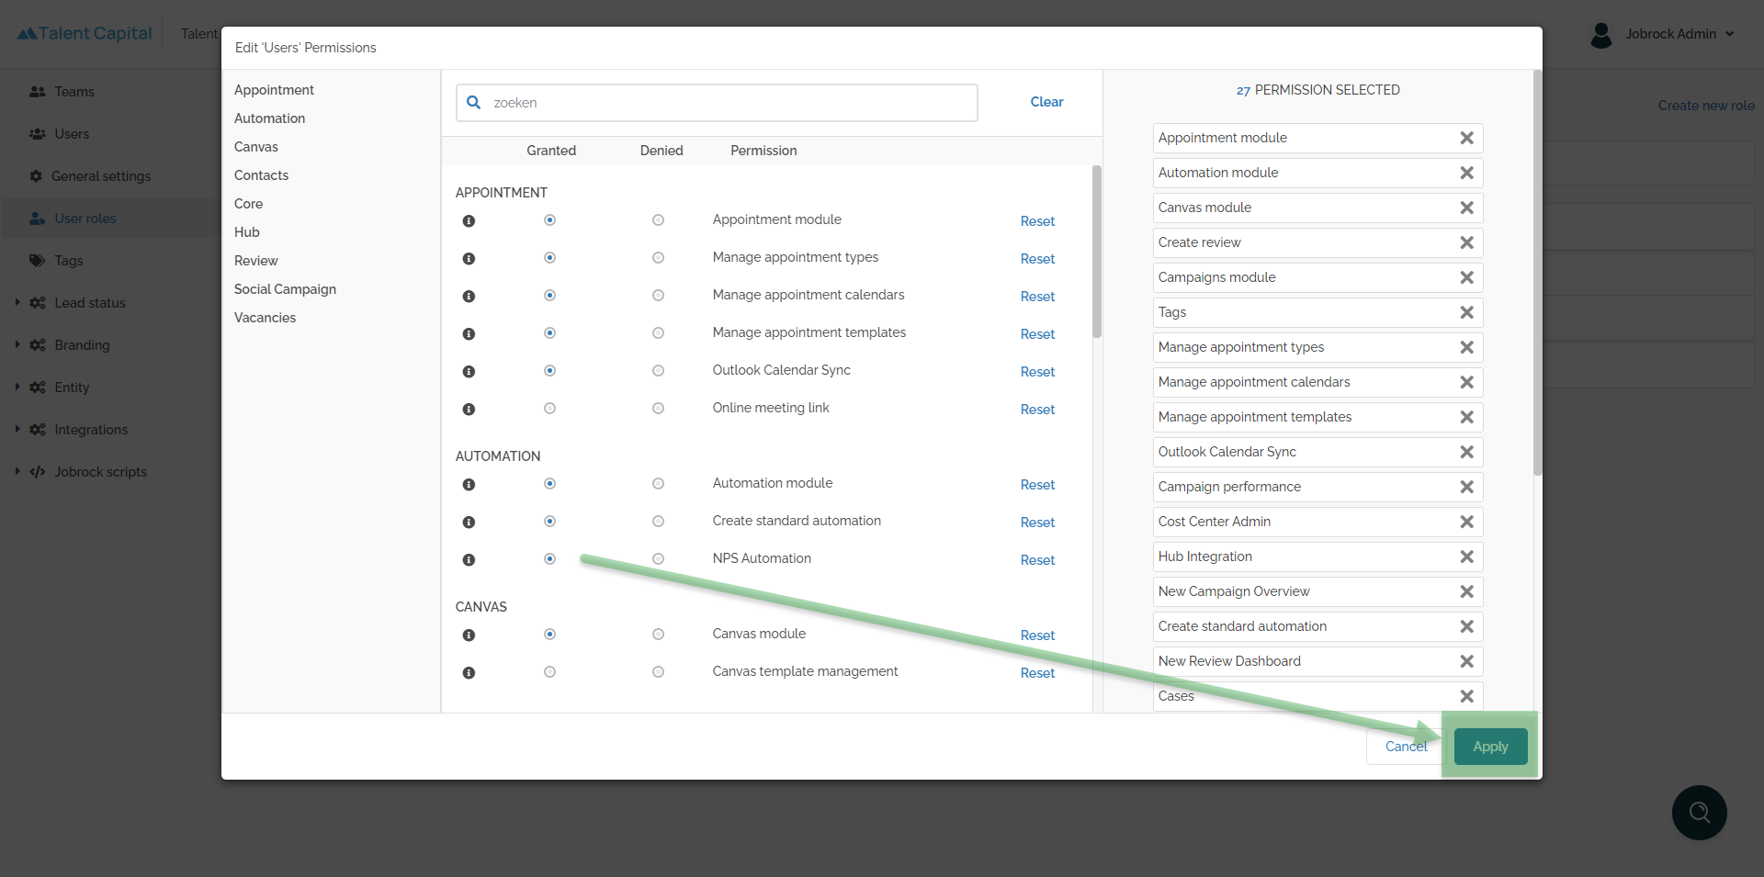
Task: Open info icon for Appointment module
Action: [x=469, y=221]
